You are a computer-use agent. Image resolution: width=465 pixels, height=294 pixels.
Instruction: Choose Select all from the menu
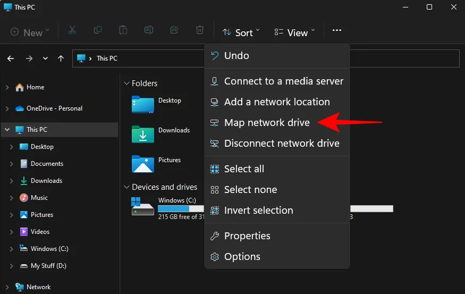pyautogui.click(x=244, y=169)
